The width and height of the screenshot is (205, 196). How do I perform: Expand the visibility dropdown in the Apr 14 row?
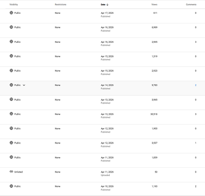click(24, 85)
